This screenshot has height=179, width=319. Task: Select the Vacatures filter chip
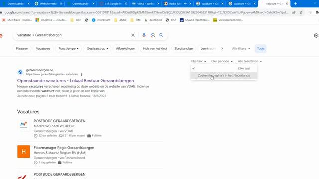tap(43, 49)
